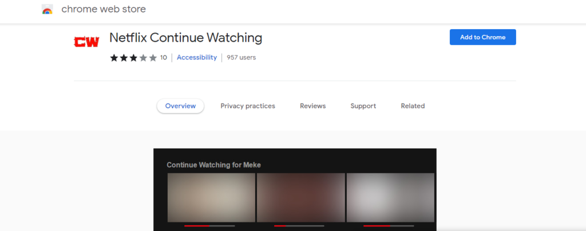Click progress bar under middle thumbnail
Screen dimensions: 586x231
[299, 226]
